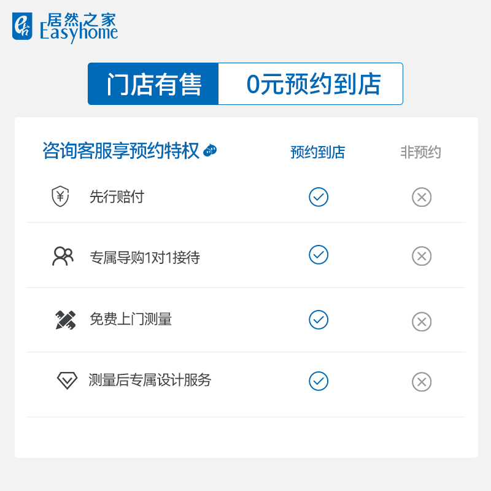Click the 测量后专属设计服务 row label
The height and width of the screenshot is (491, 491).
point(150,381)
